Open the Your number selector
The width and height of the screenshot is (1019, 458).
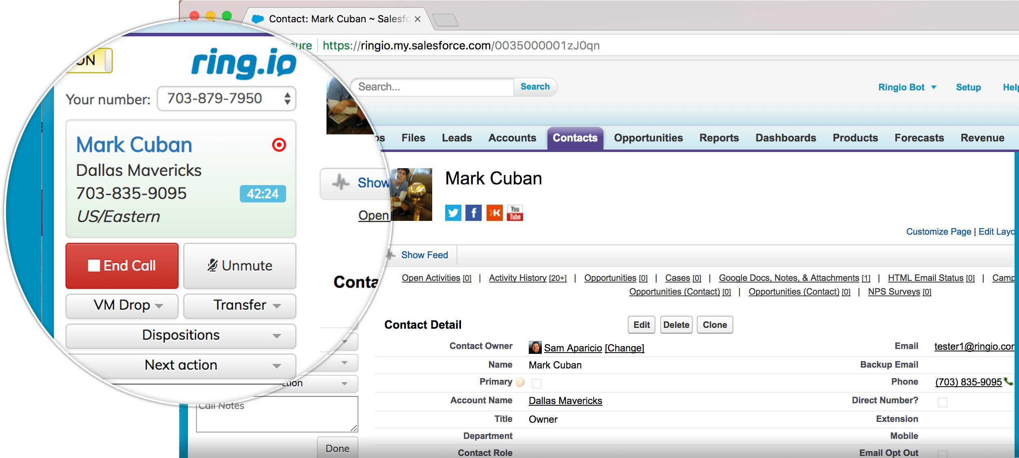(x=226, y=98)
